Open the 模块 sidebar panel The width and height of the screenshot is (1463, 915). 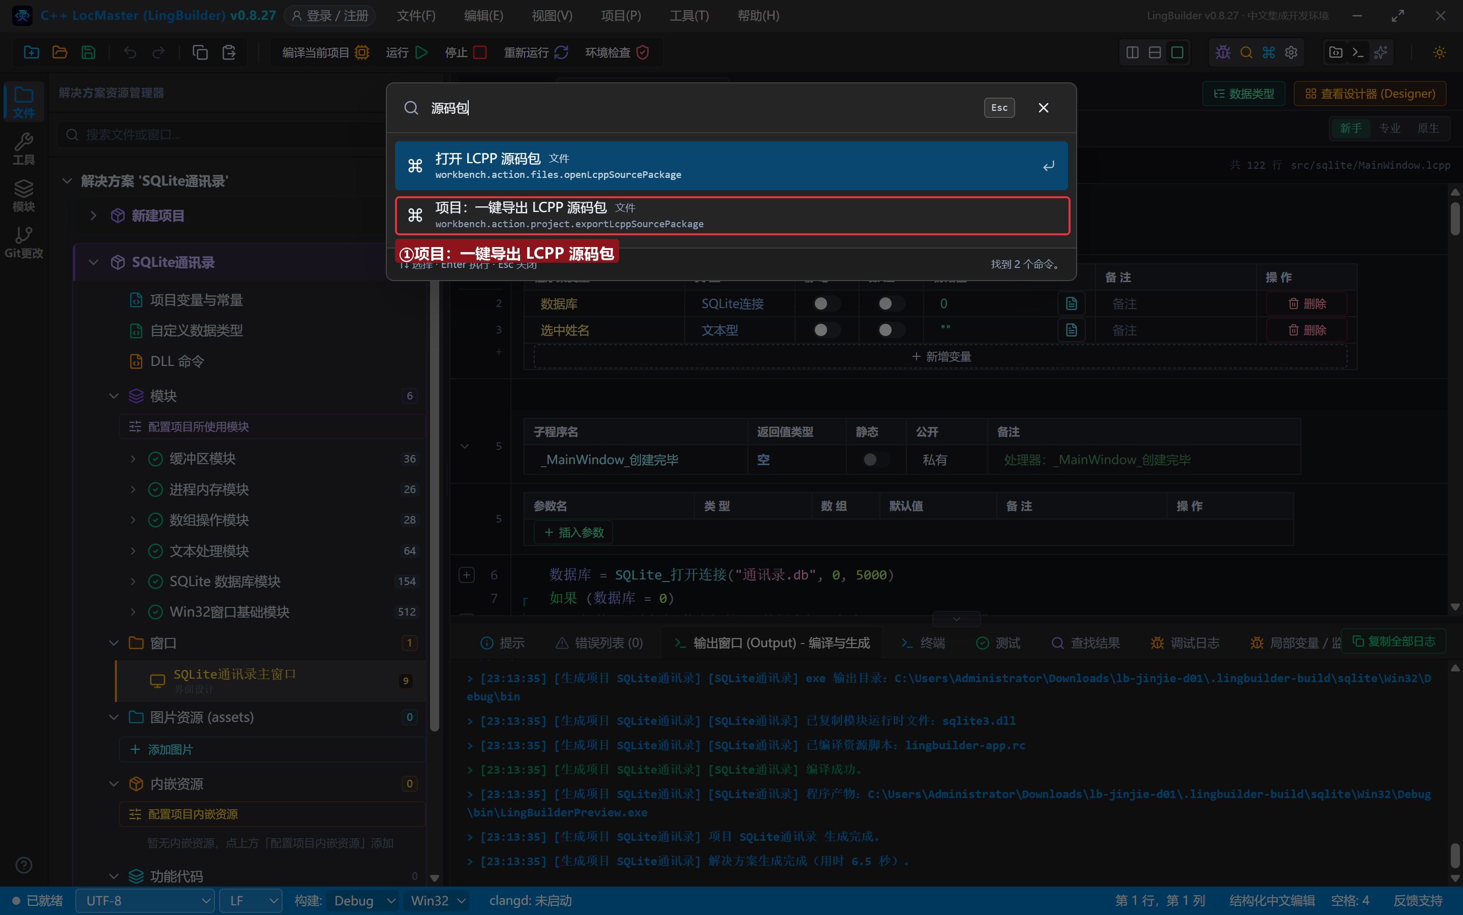[23, 196]
